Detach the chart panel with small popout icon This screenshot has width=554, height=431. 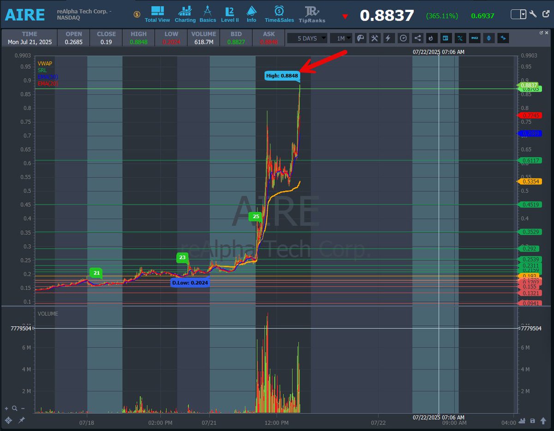(542, 33)
